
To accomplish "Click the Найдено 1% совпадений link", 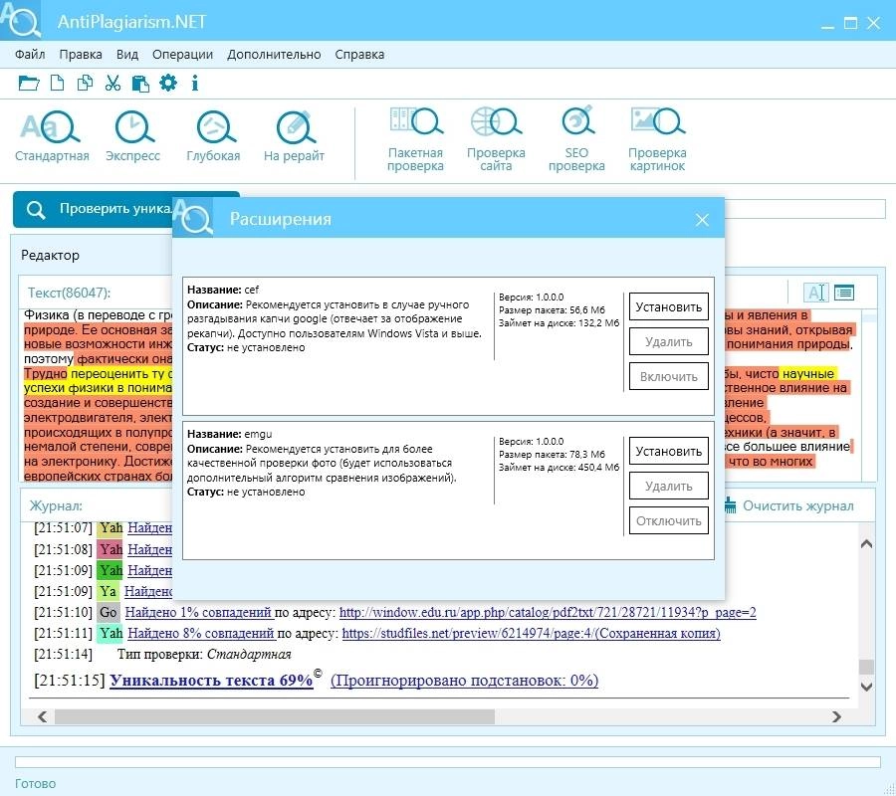I will [x=199, y=613].
